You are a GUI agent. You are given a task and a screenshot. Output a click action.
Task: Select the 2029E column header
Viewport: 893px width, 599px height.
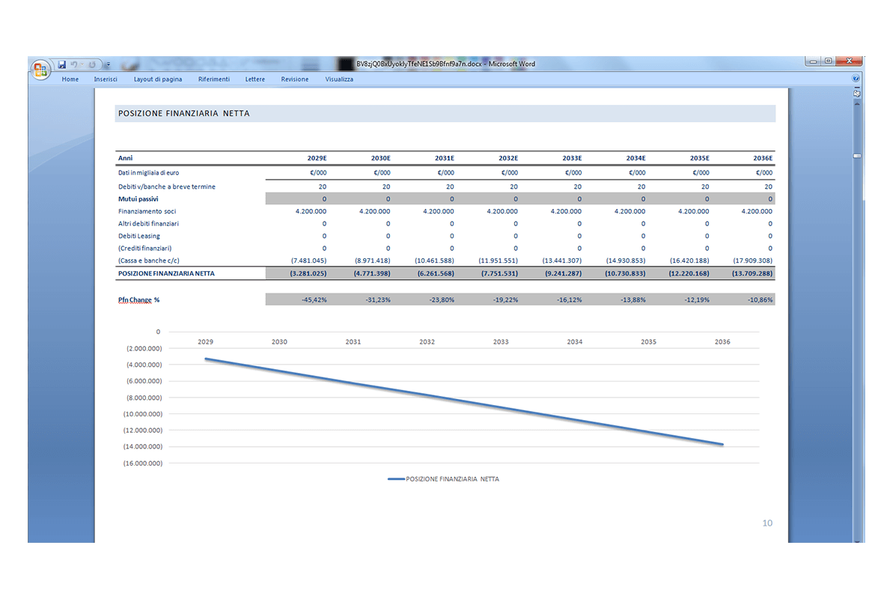317,158
